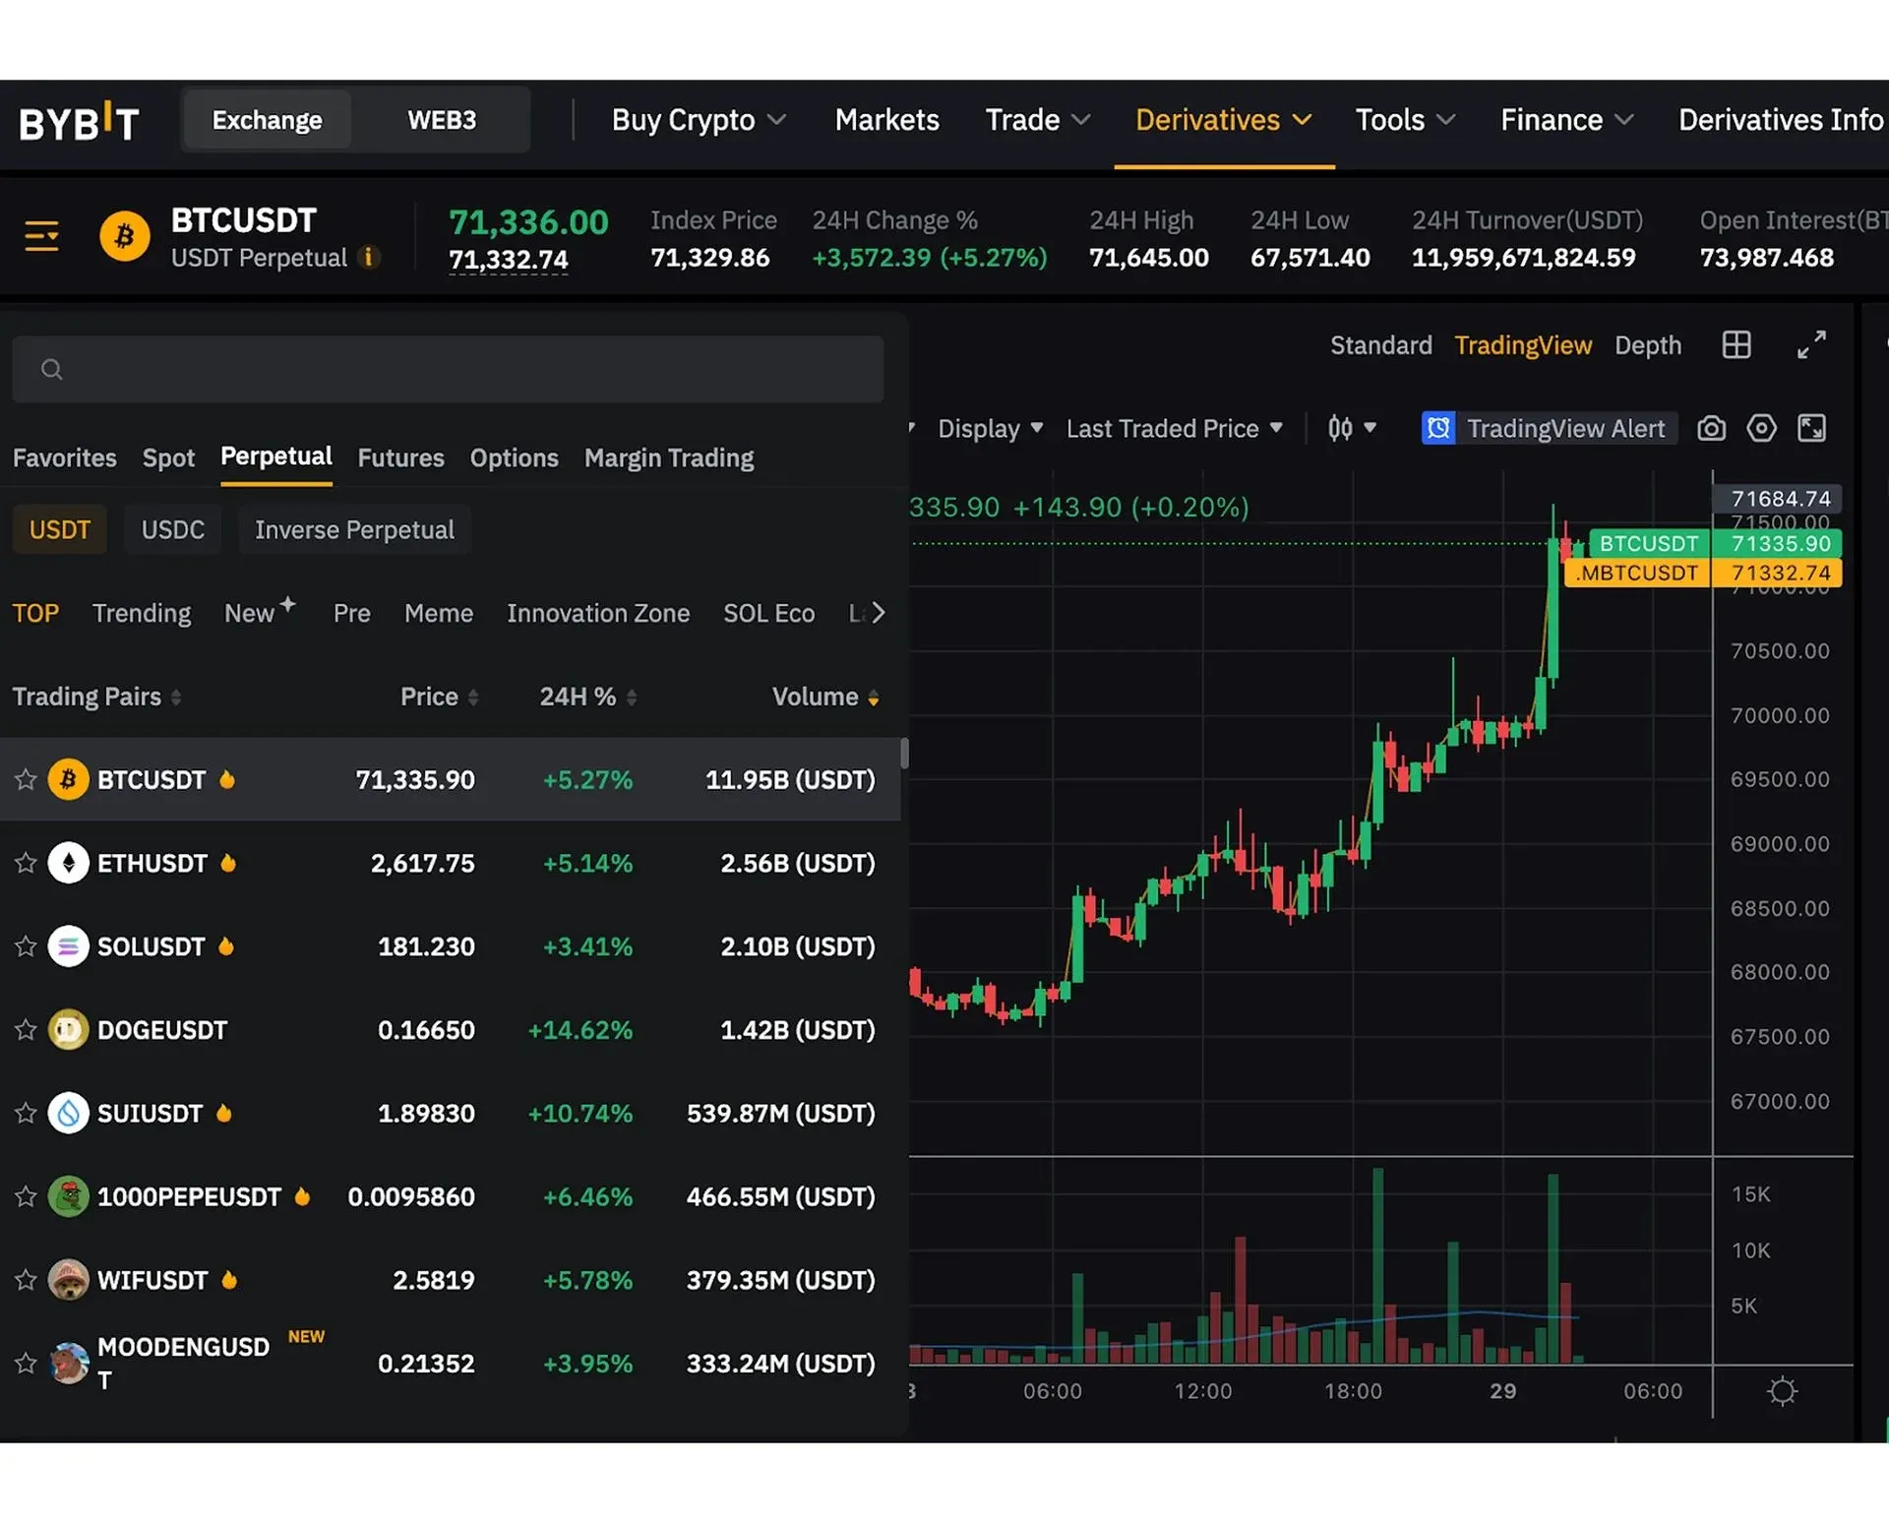
Task: Click the TradingView Alert clock icon
Action: coord(1438,428)
